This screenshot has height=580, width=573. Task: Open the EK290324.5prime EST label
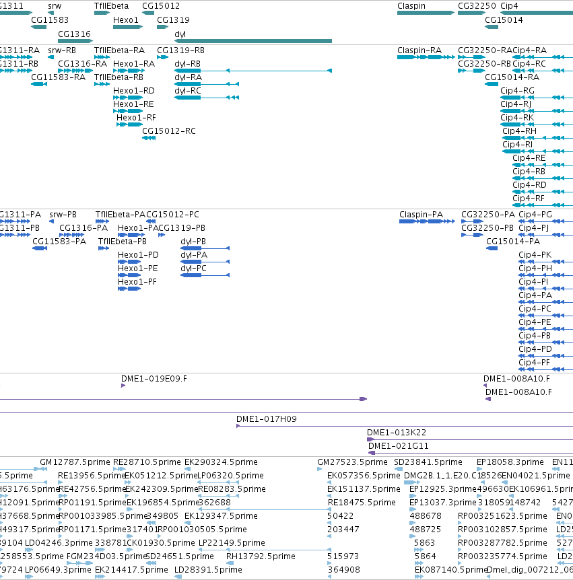(x=221, y=462)
